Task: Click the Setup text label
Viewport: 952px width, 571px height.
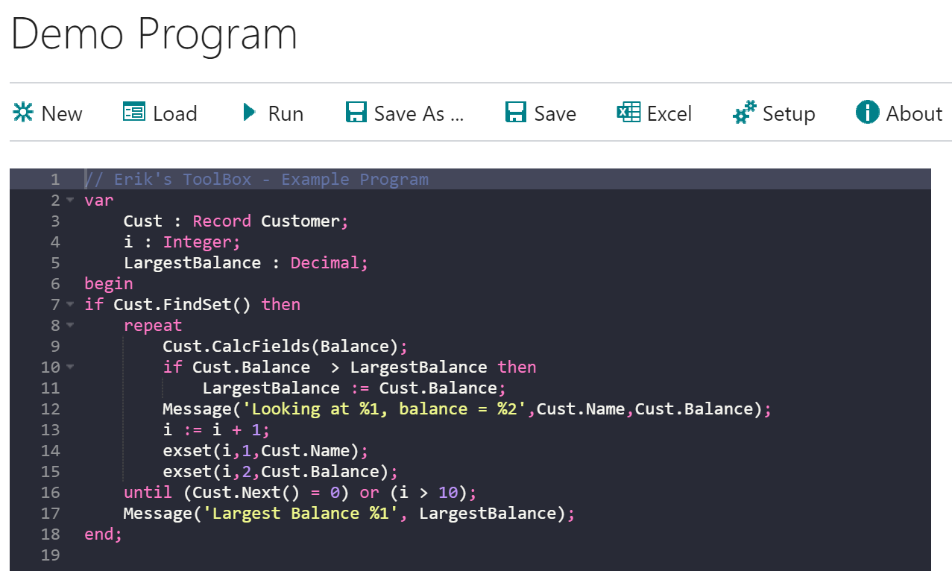Action: (789, 114)
